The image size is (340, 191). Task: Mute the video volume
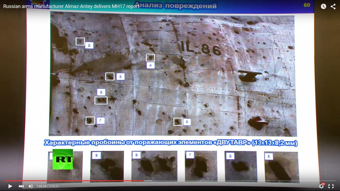tap(31, 186)
